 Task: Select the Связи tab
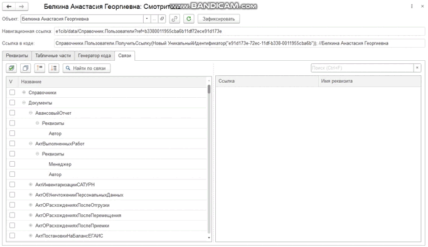(x=125, y=56)
